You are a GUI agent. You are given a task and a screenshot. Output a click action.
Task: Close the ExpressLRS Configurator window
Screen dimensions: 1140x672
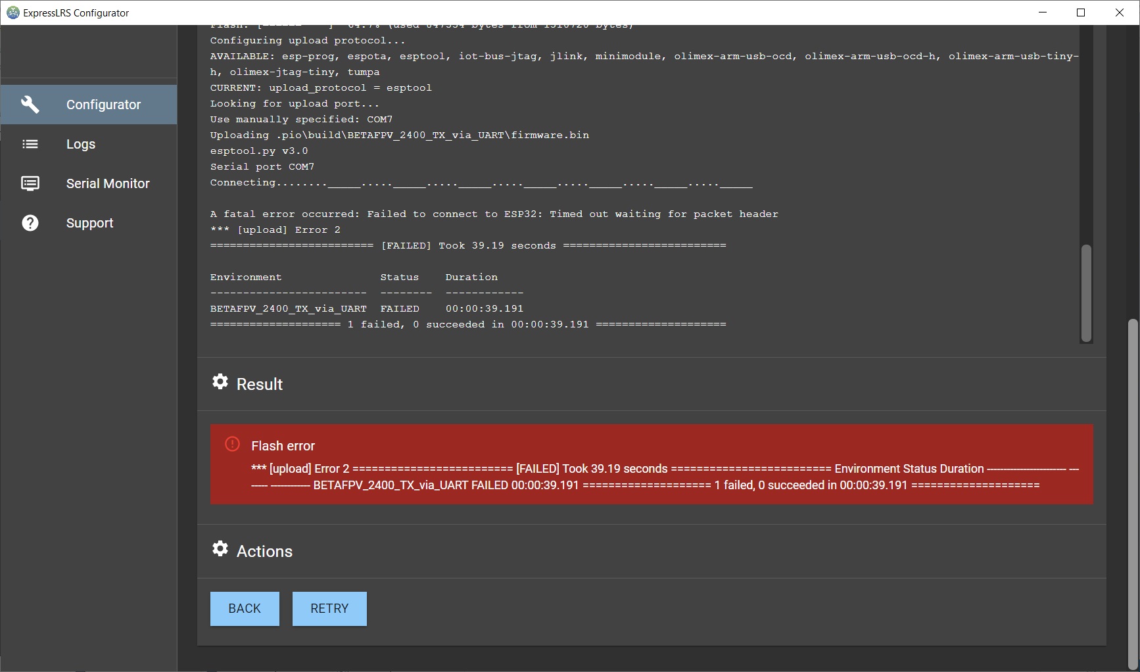(1120, 12)
